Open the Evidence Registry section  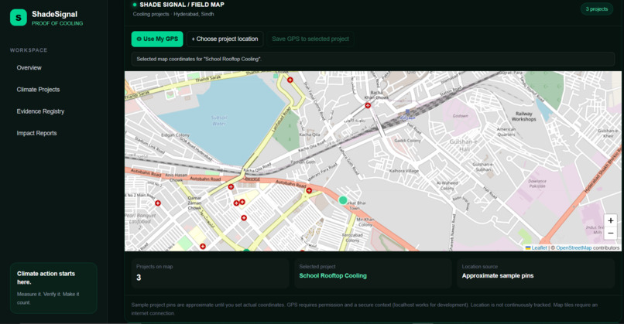click(x=40, y=111)
